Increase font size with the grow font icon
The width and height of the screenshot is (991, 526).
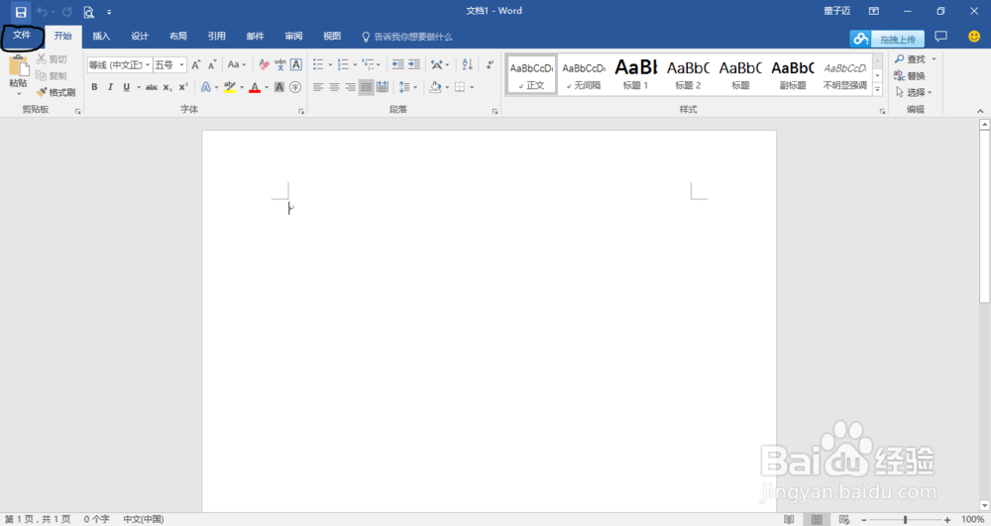pyautogui.click(x=196, y=64)
